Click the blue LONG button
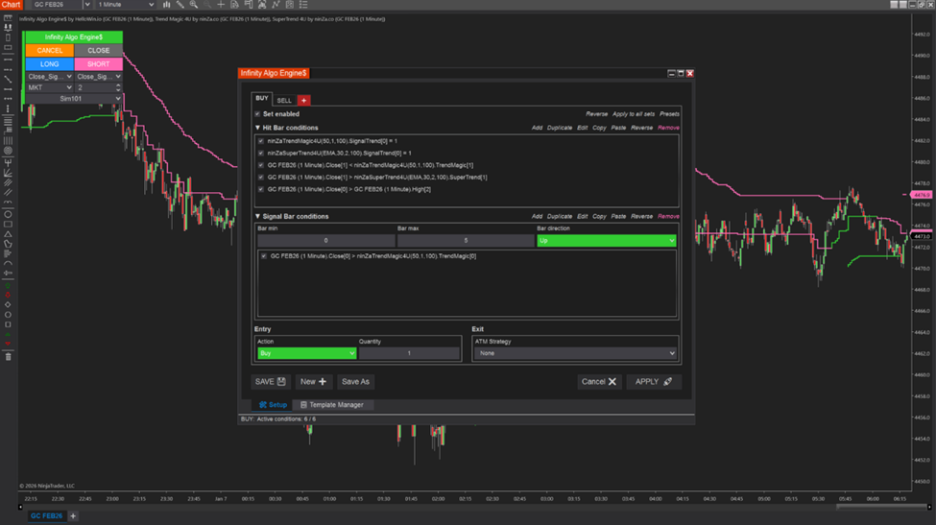This screenshot has width=936, height=525. pos(50,64)
